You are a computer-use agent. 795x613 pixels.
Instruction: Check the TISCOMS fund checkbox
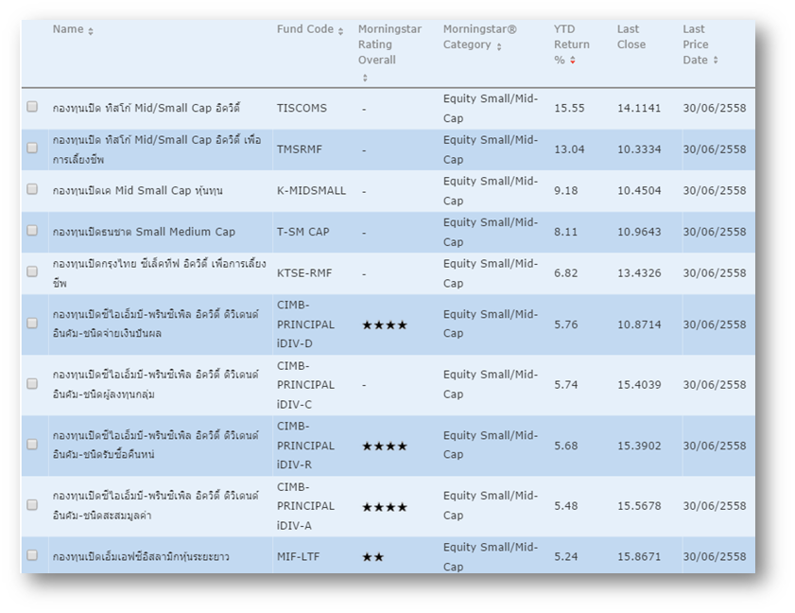(x=32, y=107)
